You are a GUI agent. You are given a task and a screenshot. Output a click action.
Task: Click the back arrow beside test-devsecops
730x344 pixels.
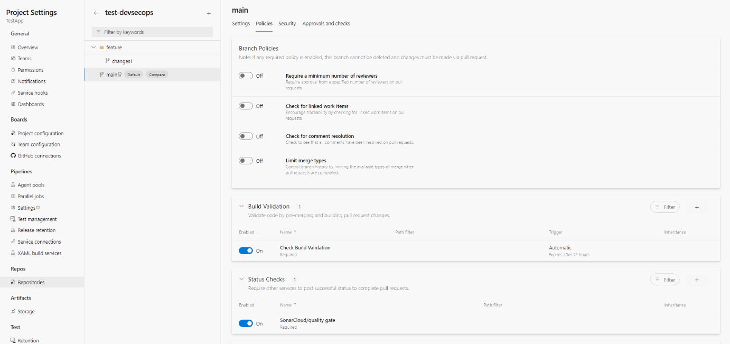96,13
